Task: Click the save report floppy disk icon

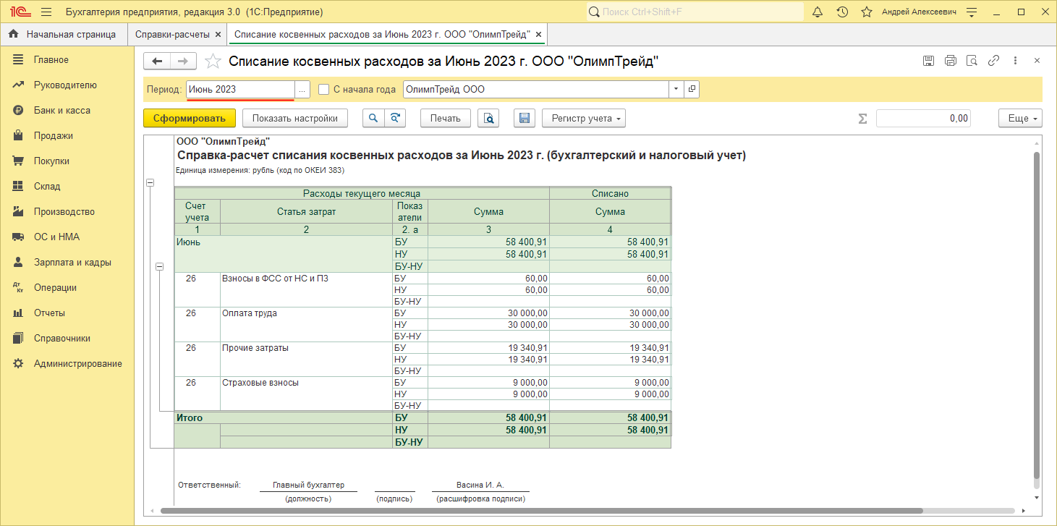Action: point(525,119)
